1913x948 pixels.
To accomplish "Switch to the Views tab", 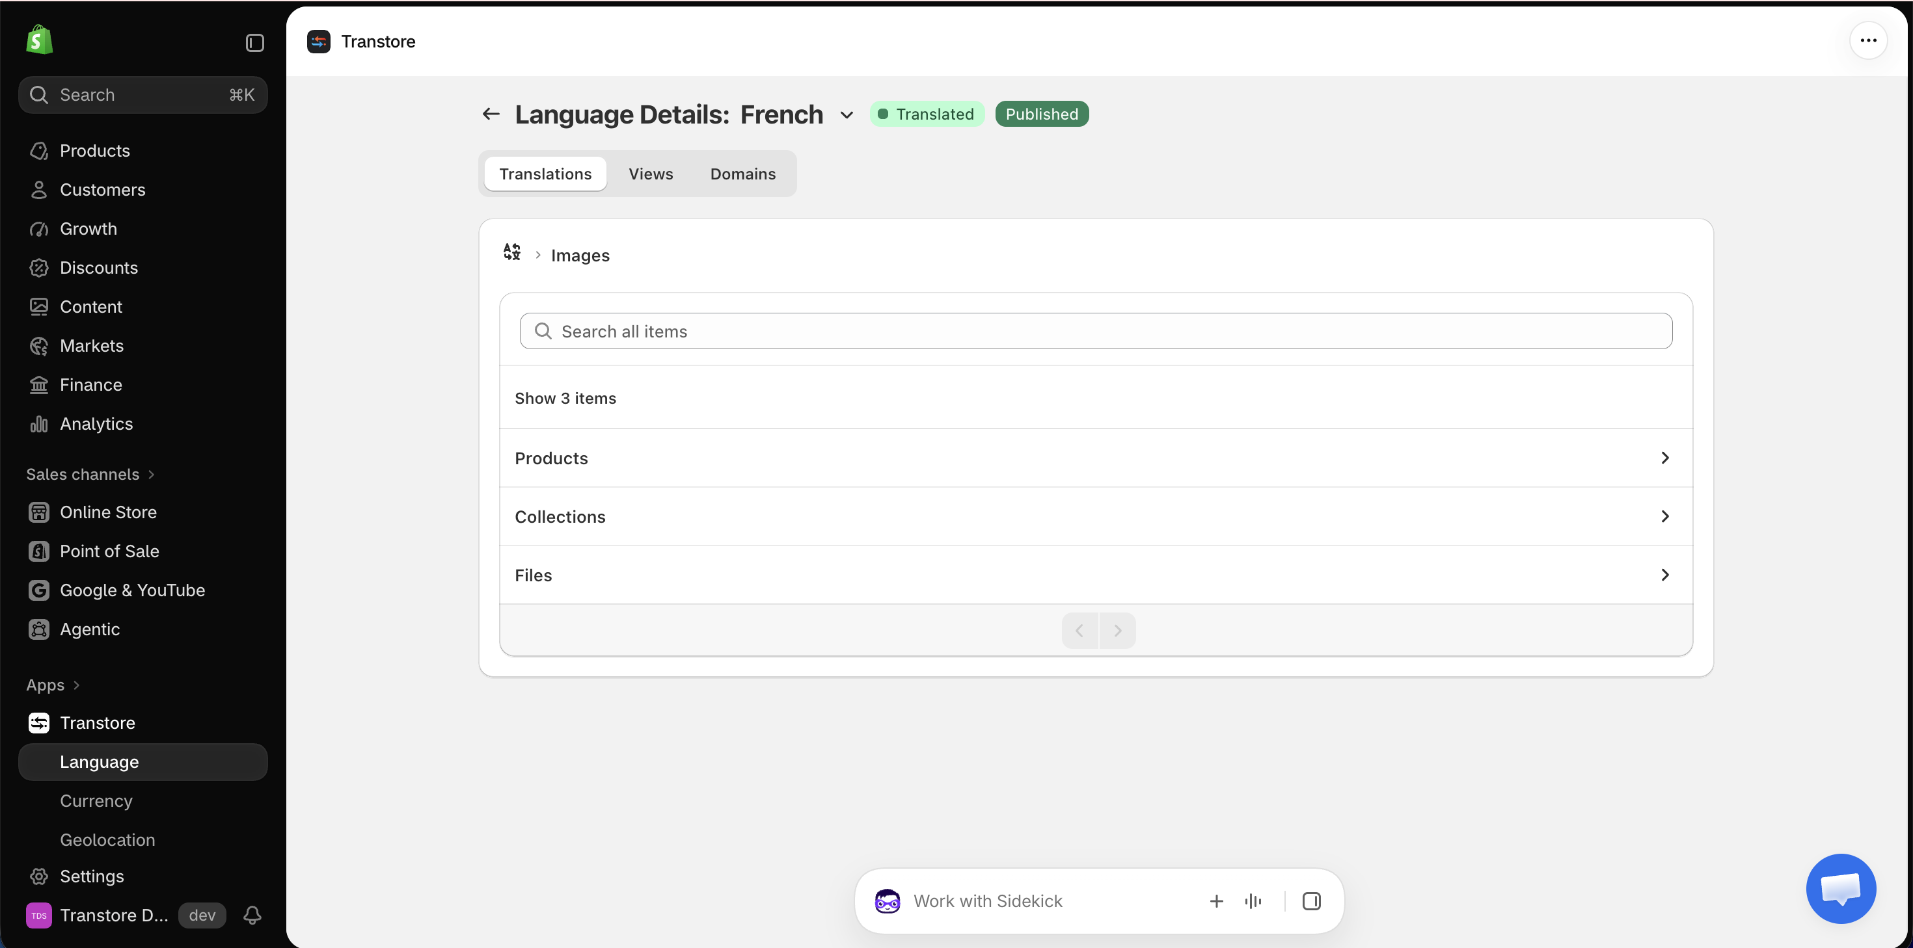I will pos(651,174).
